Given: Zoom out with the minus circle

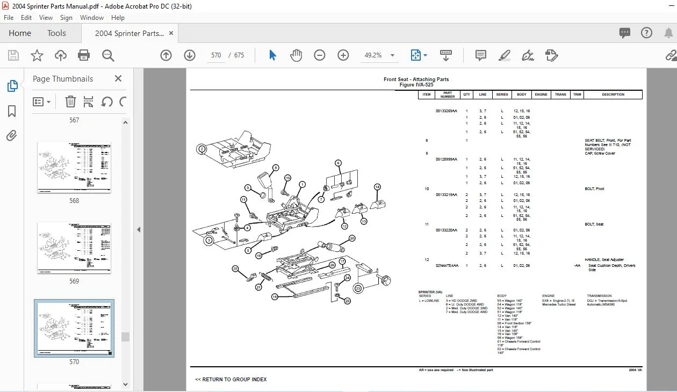Looking at the screenshot, I should [320, 55].
